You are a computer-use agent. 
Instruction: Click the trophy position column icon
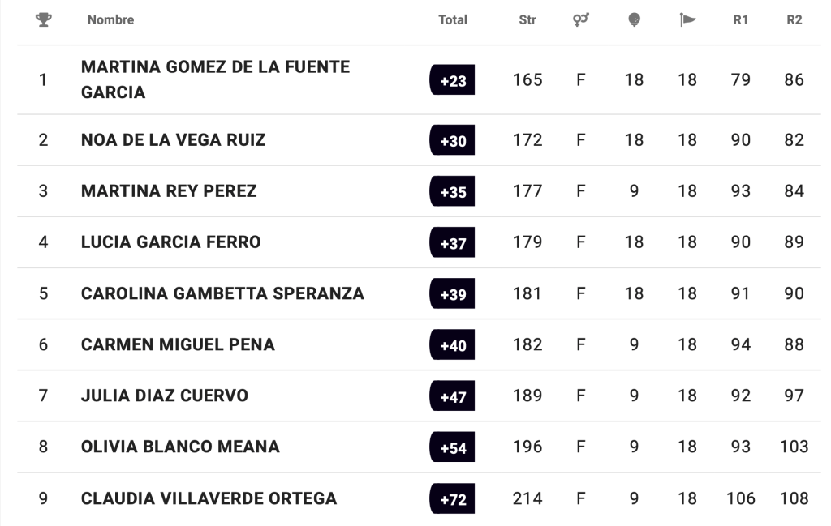[x=43, y=19]
